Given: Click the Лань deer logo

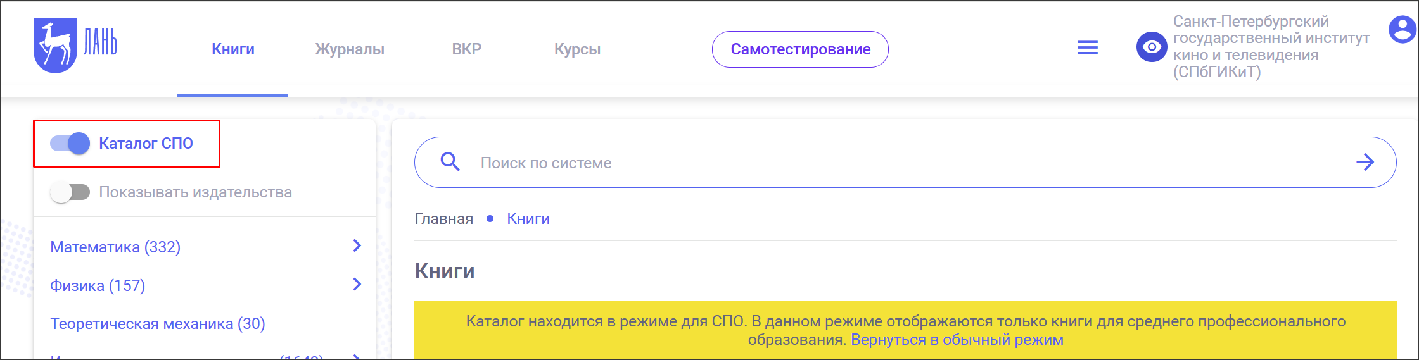Looking at the screenshot, I should pyautogui.click(x=75, y=45).
